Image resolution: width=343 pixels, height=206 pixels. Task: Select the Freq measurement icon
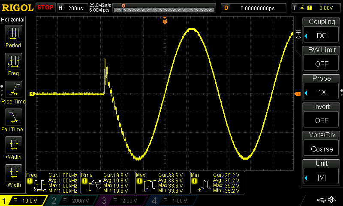pos(13,62)
